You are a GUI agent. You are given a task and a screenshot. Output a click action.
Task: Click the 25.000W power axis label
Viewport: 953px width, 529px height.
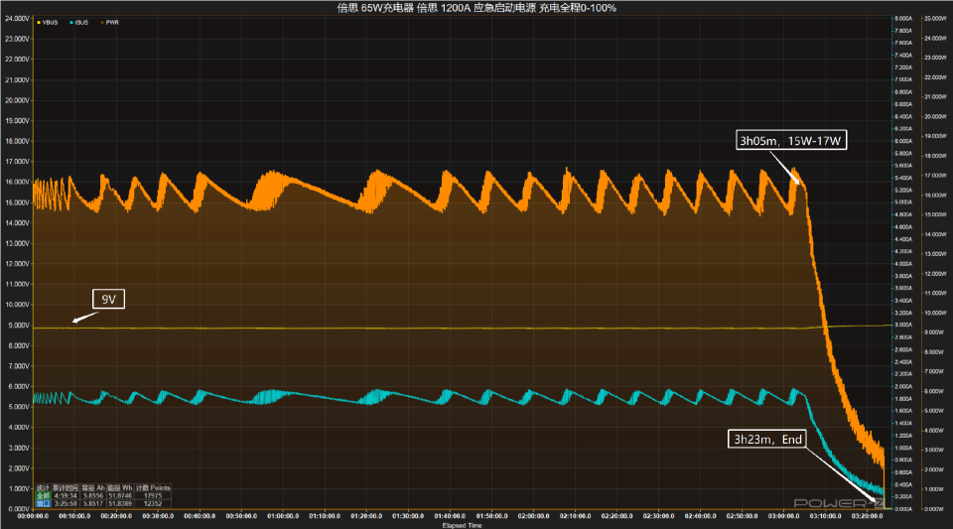click(x=935, y=19)
